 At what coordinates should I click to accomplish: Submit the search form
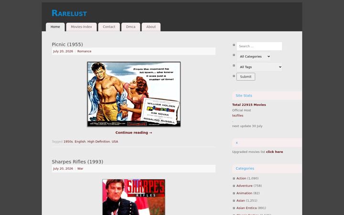coord(246,76)
